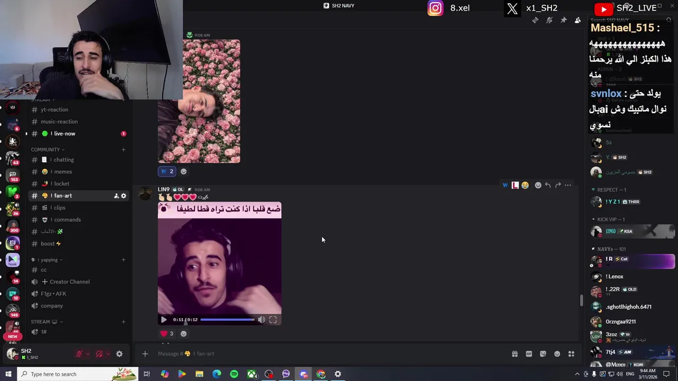
Task: Open the GIF picker
Action: point(529,354)
